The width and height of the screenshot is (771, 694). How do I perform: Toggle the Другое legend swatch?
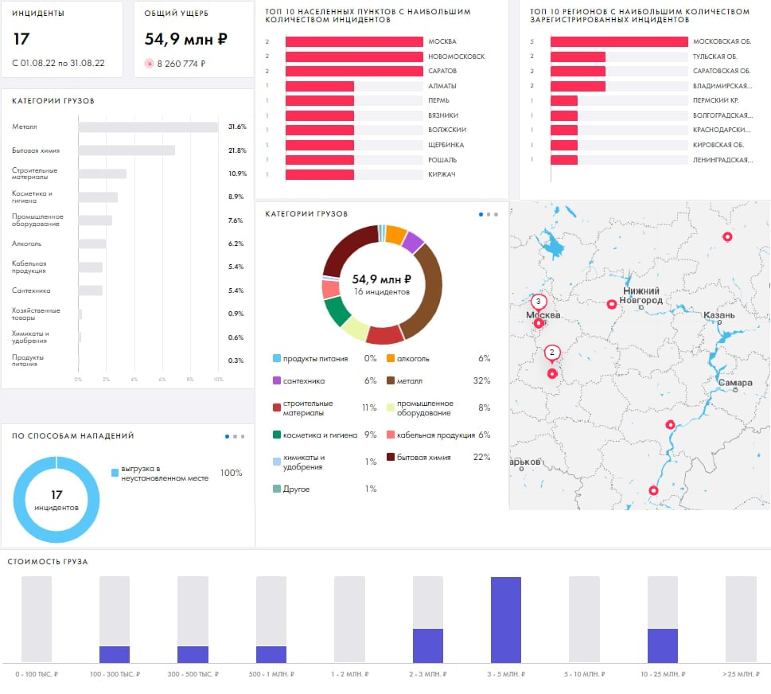277,489
